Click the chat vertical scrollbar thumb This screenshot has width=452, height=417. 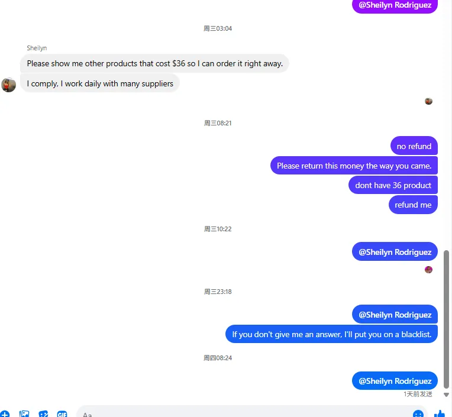click(446, 319)
